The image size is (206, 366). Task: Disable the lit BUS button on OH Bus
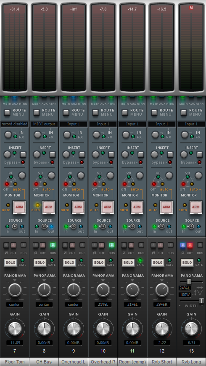tap(53, 245)
